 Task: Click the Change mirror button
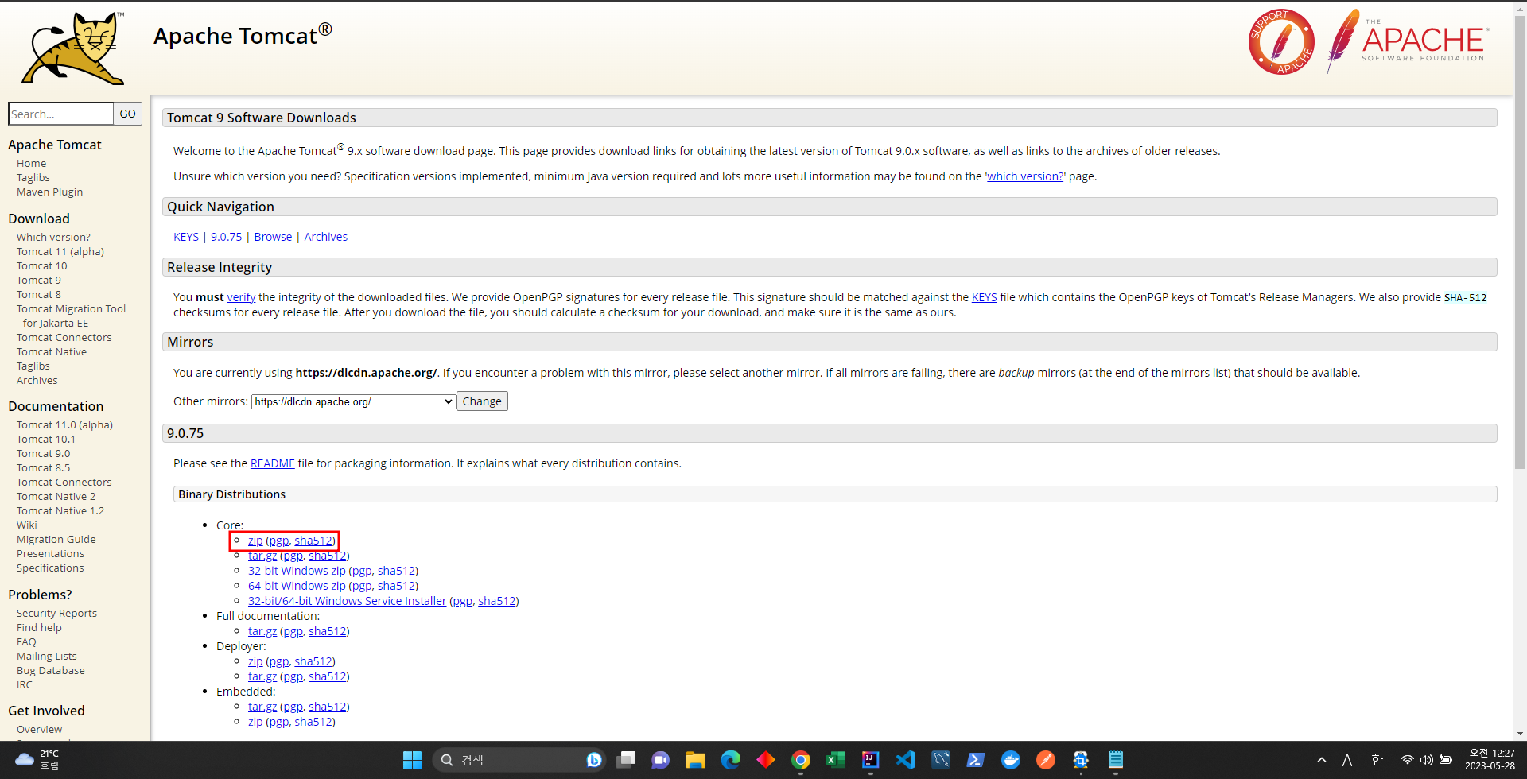(x=482, y=401)
